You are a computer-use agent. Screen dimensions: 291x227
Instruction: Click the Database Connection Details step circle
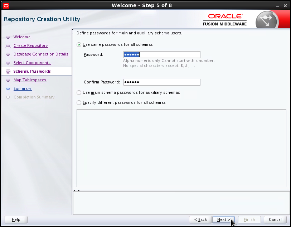click(8, 54)
